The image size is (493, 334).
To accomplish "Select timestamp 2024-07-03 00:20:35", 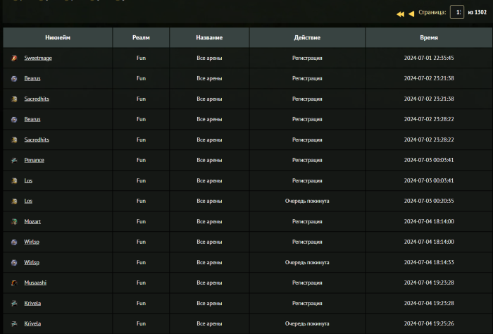I will click(429, 201).
